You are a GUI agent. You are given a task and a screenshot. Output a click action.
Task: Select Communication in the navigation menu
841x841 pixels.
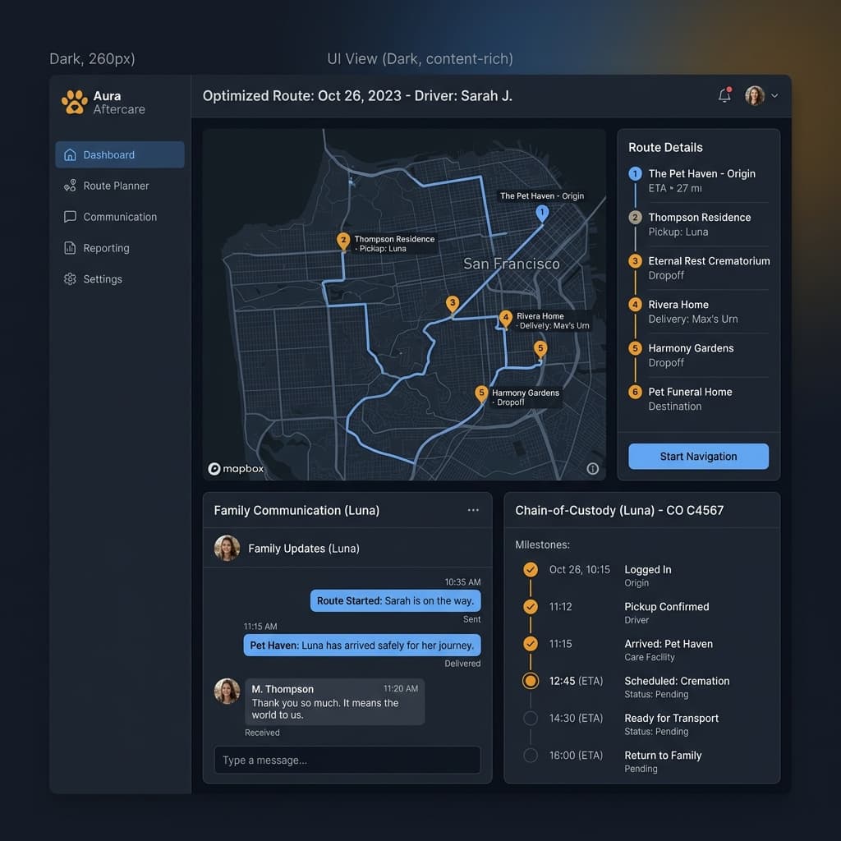pos(120,217)
